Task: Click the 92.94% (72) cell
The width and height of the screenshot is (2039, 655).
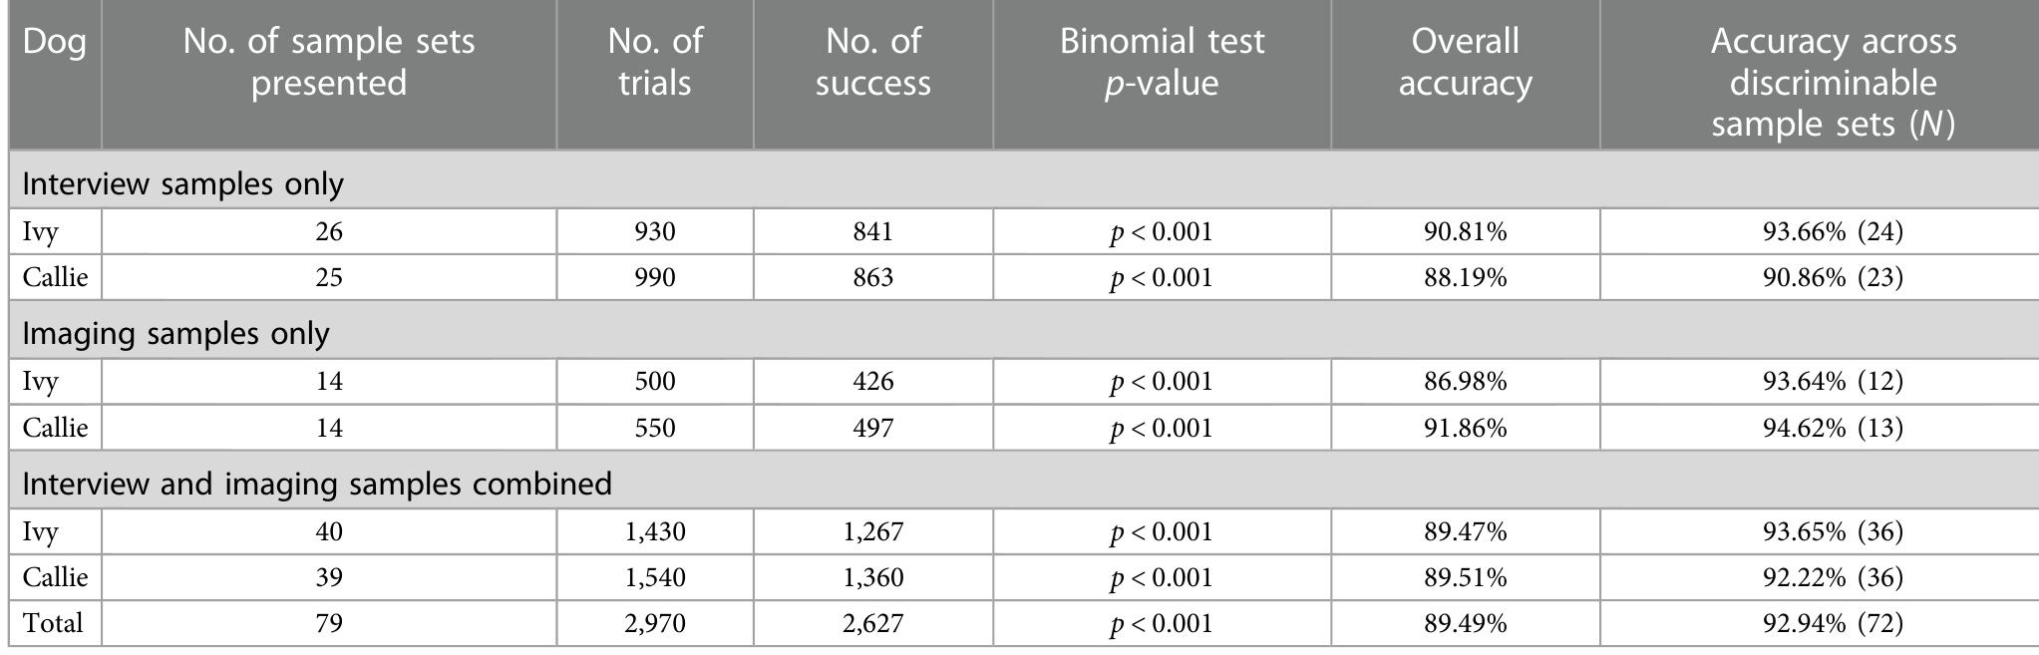Action: point(1833,624)
